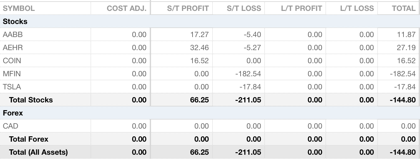Viewport: 420px width, 160px height.
Task: Click the L/T LOSS column header
Action: point(357,8)
